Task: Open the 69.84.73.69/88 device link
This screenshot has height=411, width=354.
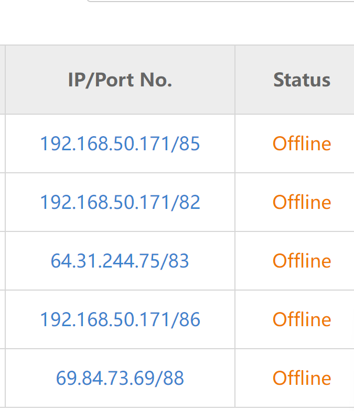Action: (120, 378)
